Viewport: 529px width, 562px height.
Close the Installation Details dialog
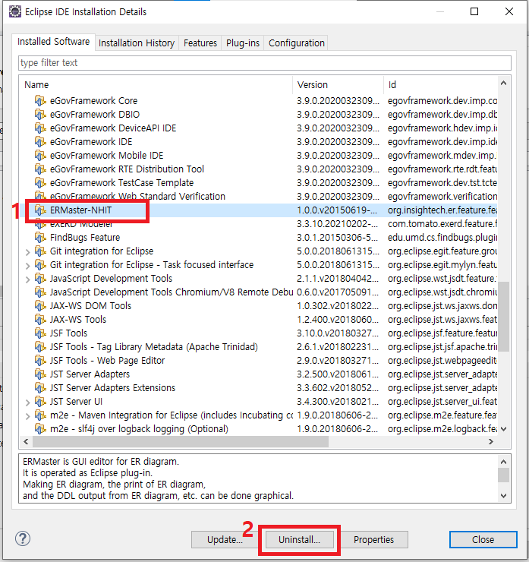tap(483, 539)
